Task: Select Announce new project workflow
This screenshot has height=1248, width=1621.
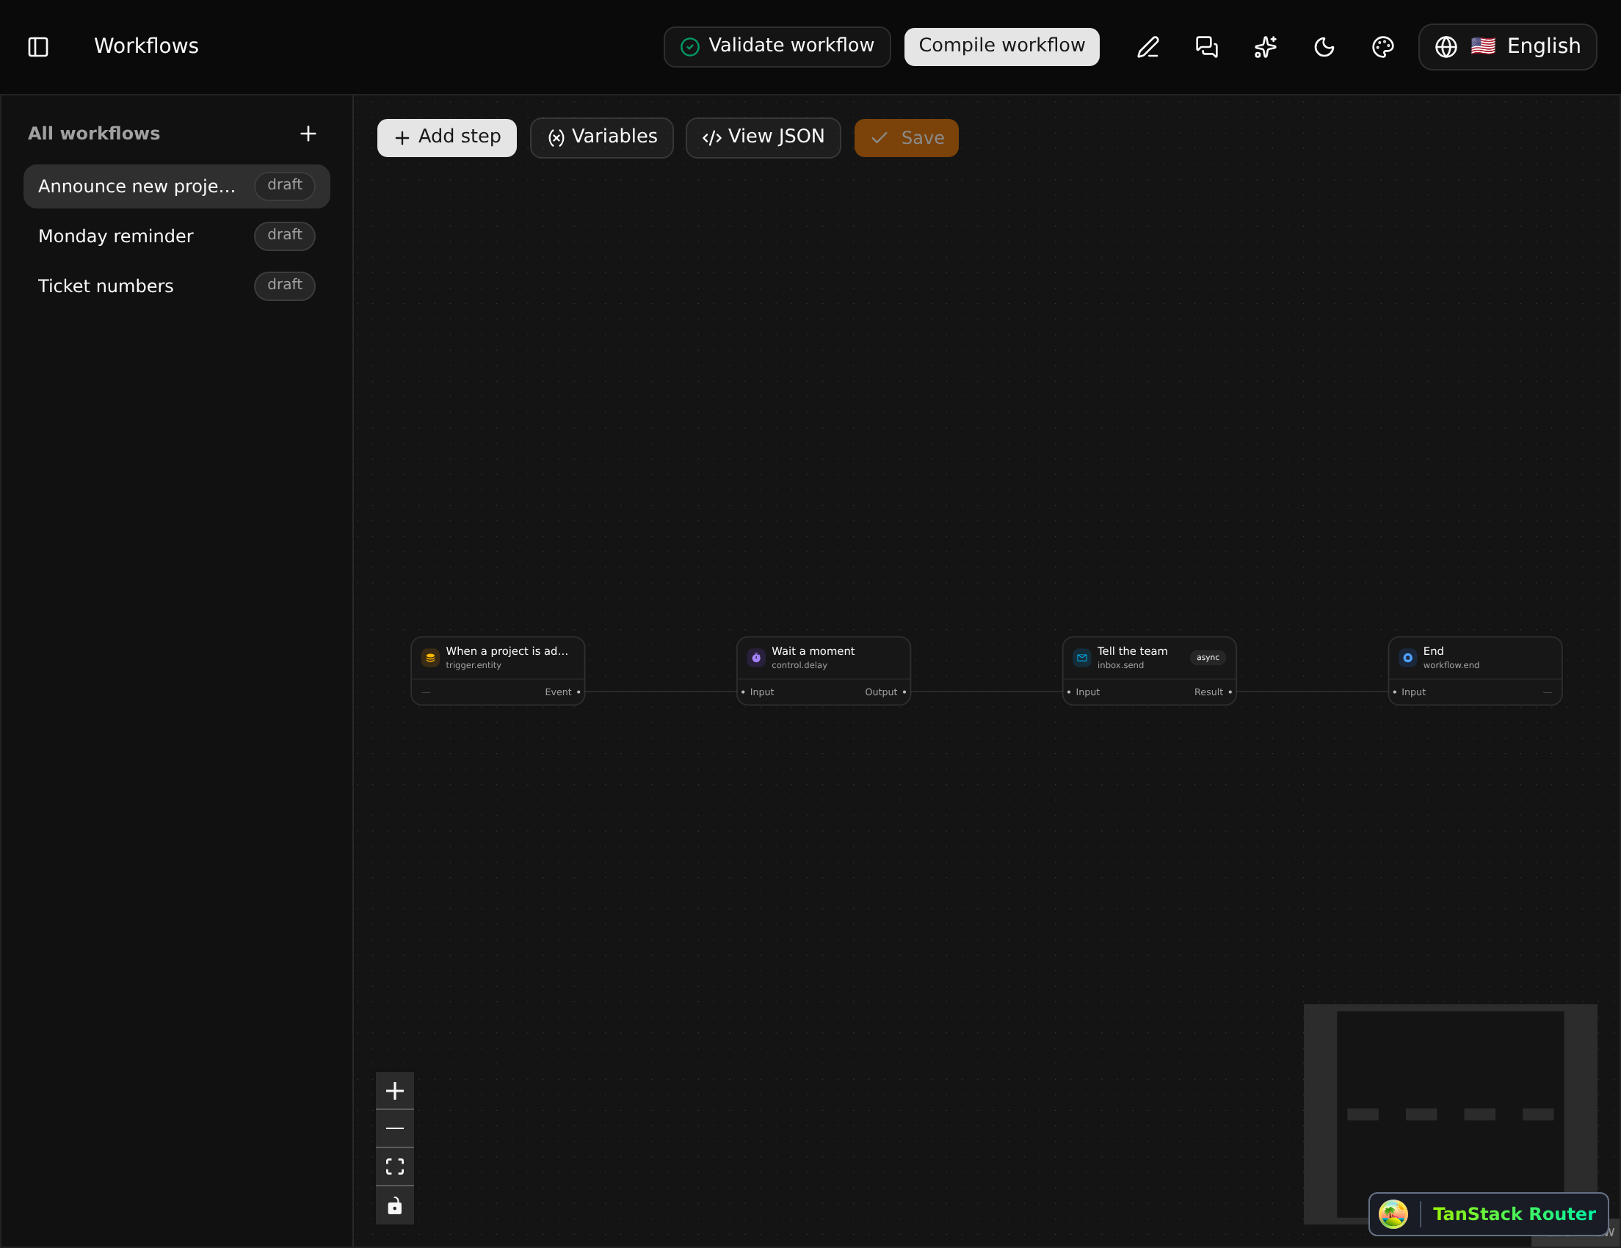Action: coord(177,186)
